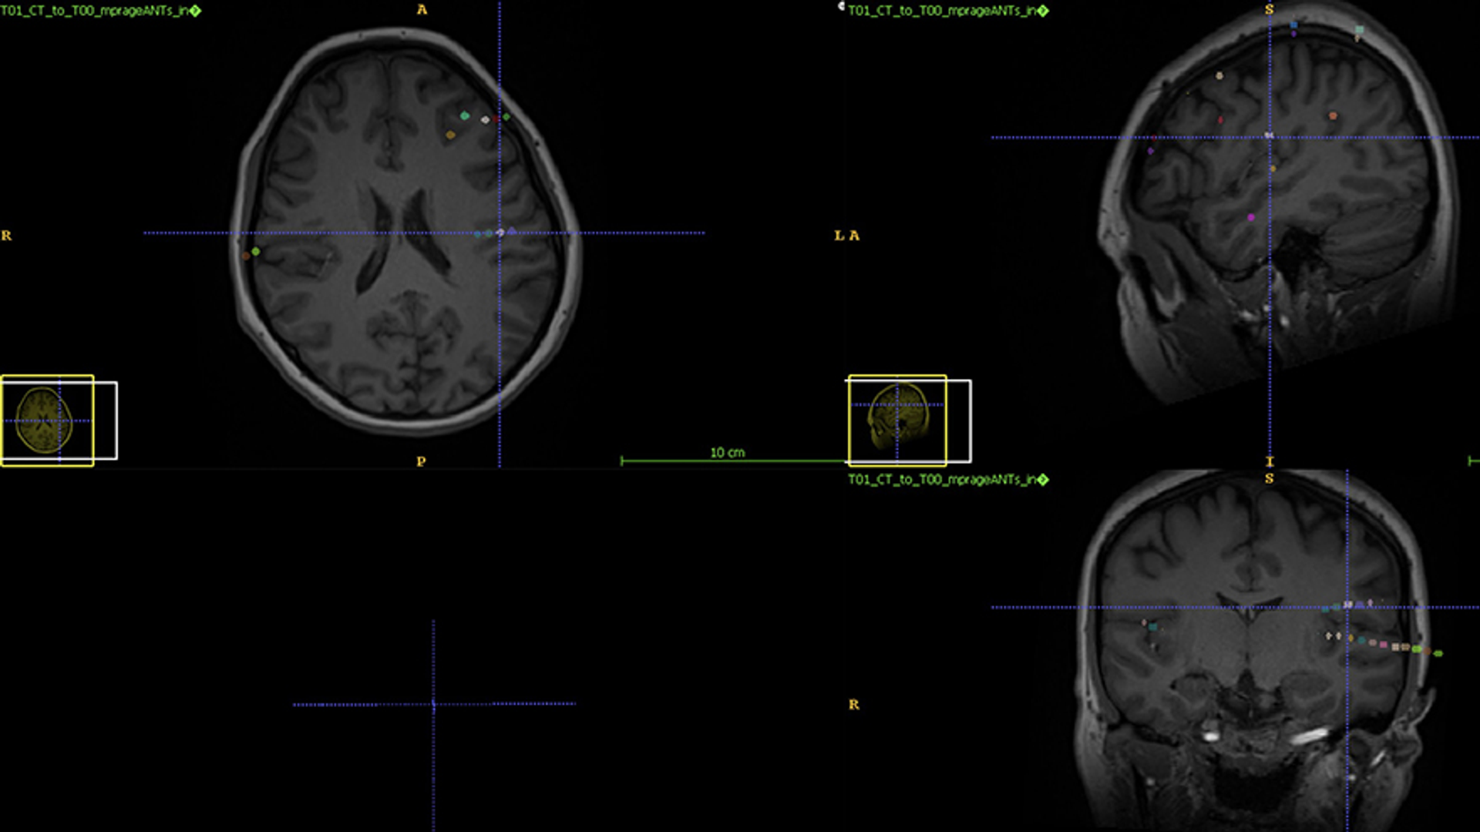
Task: Open the axial view layer name label
Action: click(92, 11)
